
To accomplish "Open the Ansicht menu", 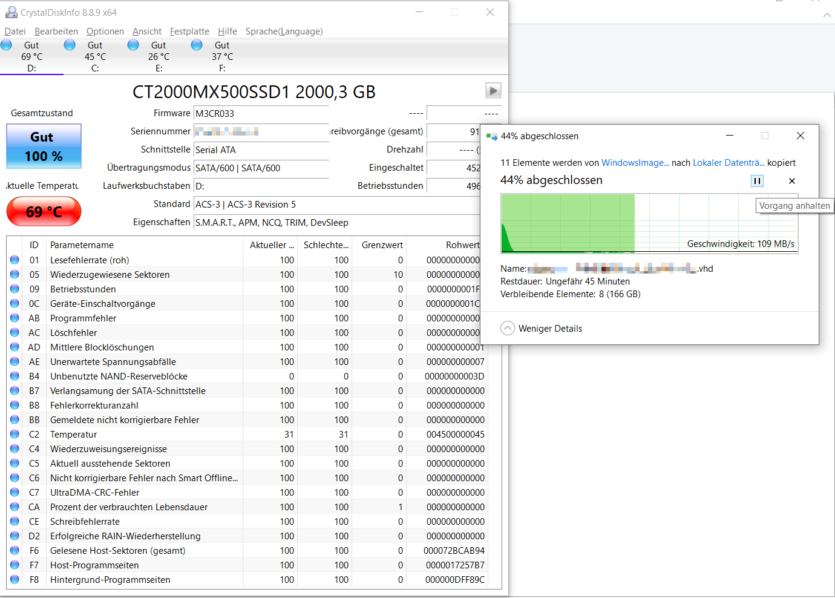I will (147, 31).
